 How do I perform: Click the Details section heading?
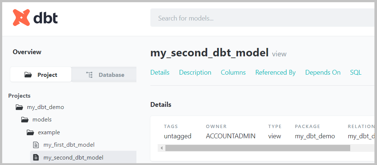161,105
